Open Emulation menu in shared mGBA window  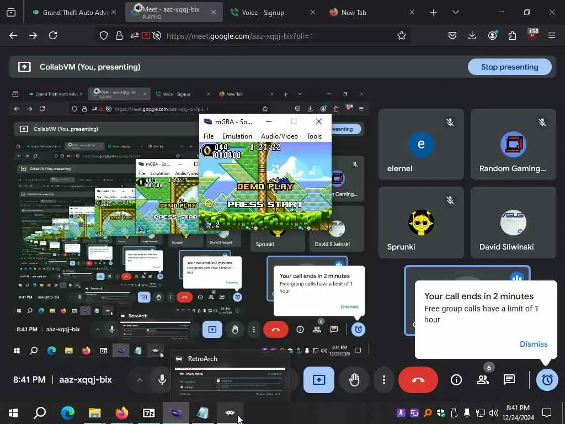[x=237, y=136]
